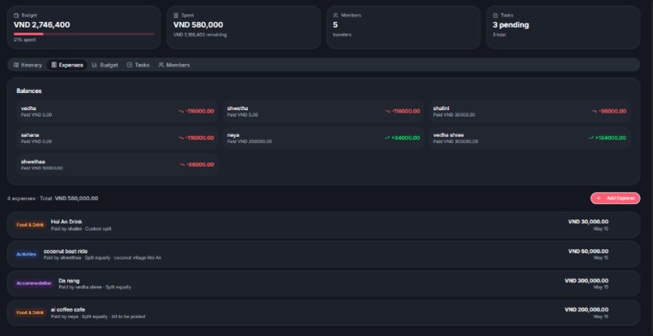Open the Tasks tab

(138, 65)
